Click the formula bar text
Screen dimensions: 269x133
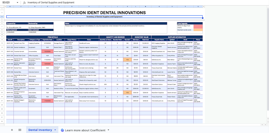coord(51,3)
